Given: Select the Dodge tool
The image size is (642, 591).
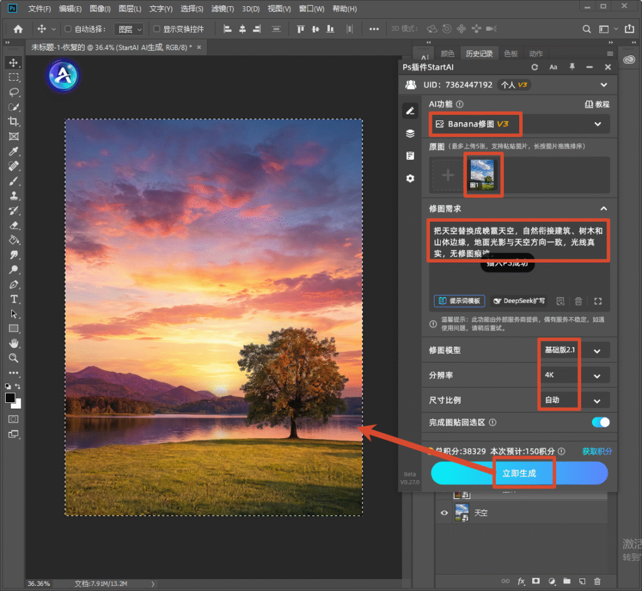Looking at the screenshot, I should (14, 269).
